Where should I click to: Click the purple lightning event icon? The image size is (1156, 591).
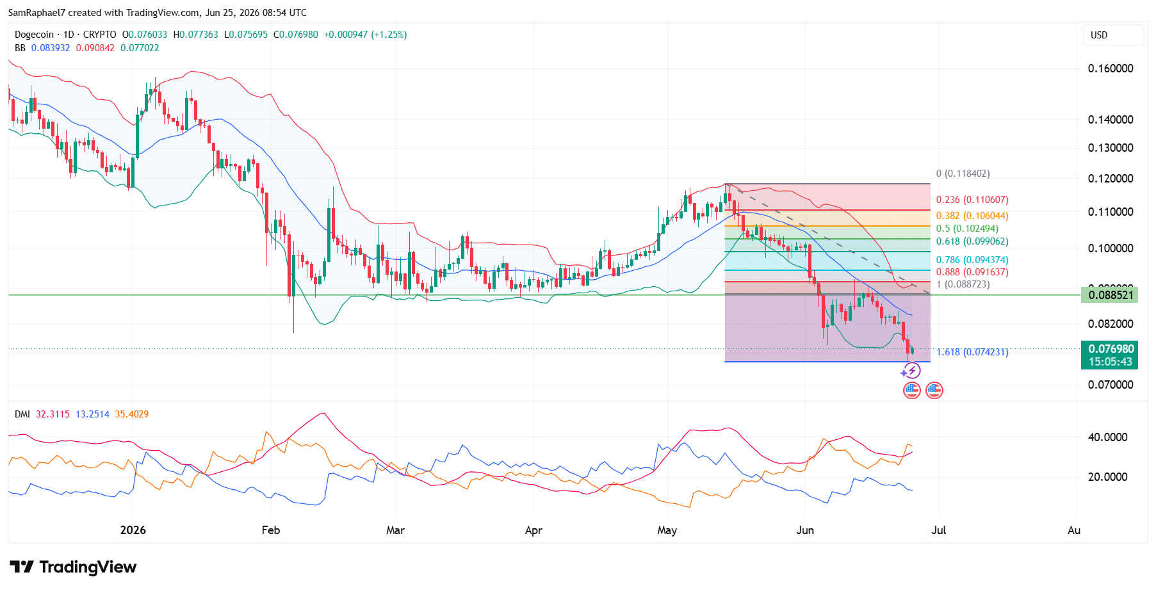(911, 371)
